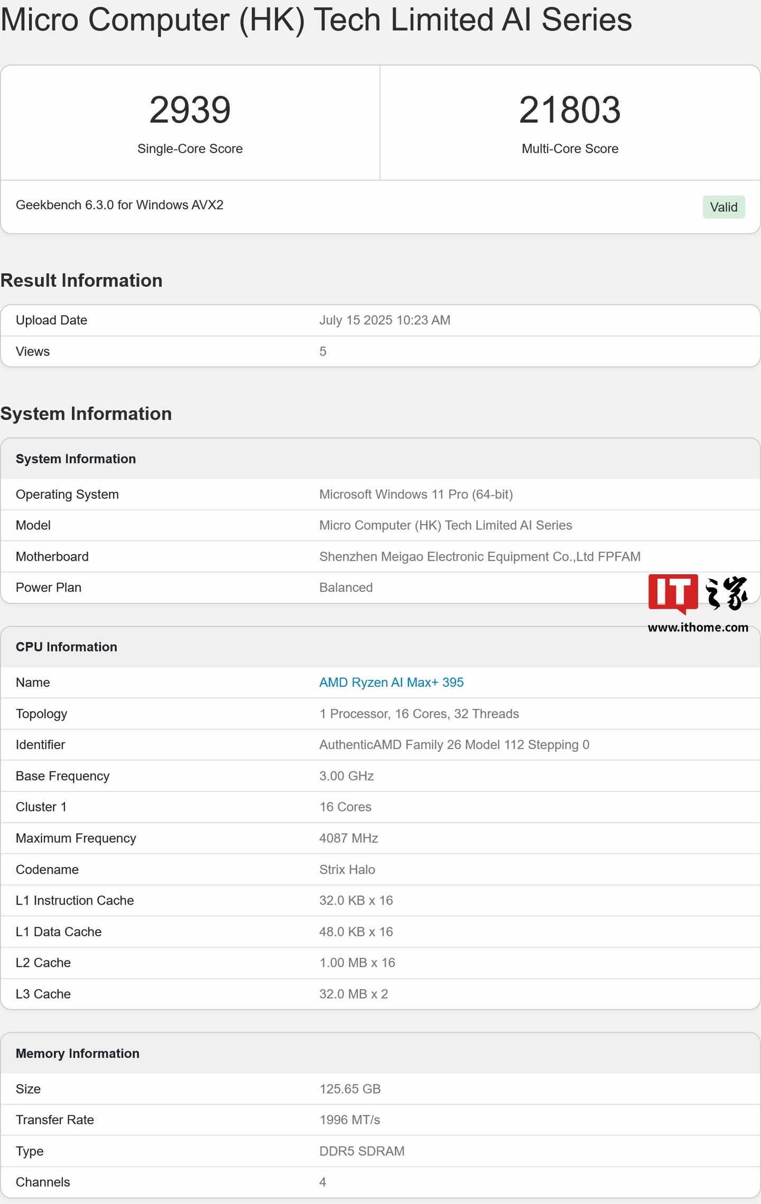Screen dimensions: 761x1204
Task: Click the Microsoft Windows 11 Pro value
Action: (415, 494)
